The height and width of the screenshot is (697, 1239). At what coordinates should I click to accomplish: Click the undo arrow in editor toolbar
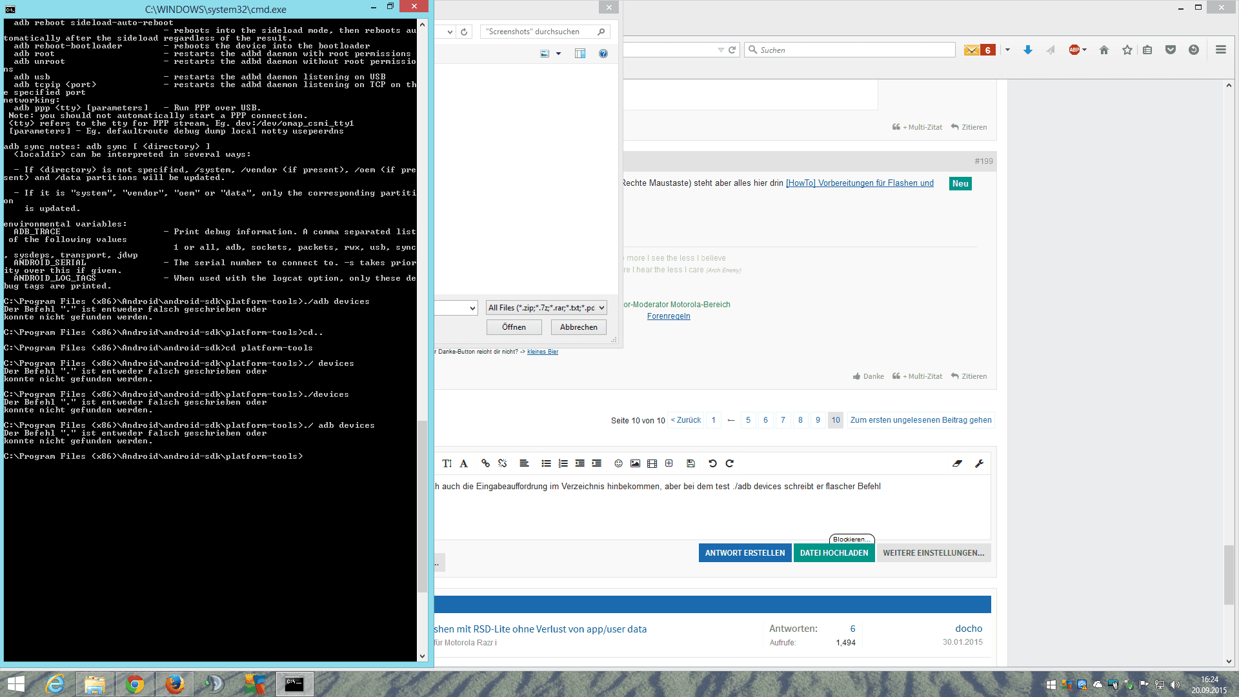point(712,463)
